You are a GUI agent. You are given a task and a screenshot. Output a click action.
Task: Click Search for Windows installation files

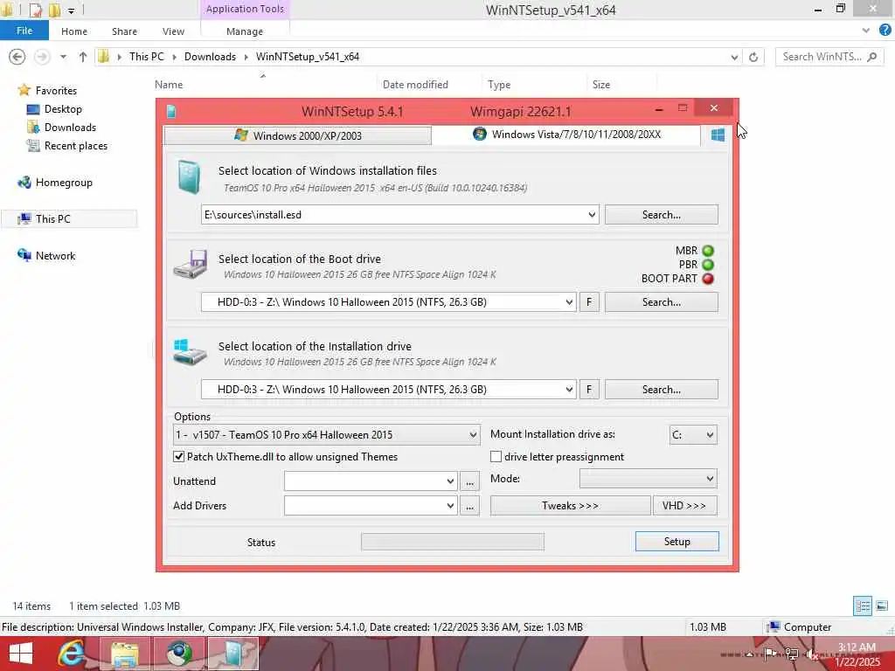click(662, 215)
